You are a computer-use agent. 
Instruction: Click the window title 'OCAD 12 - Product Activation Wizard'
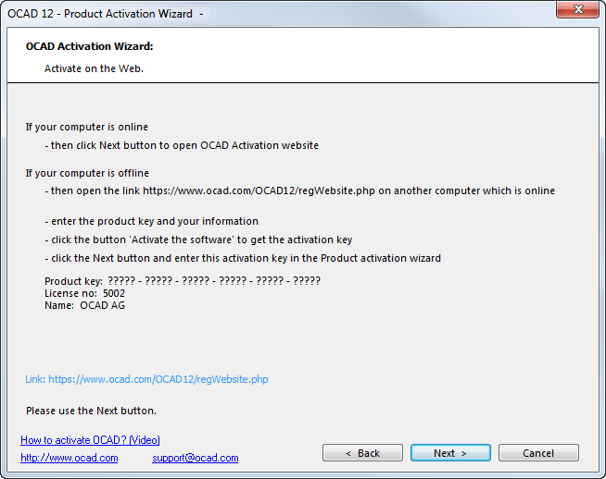100,14
